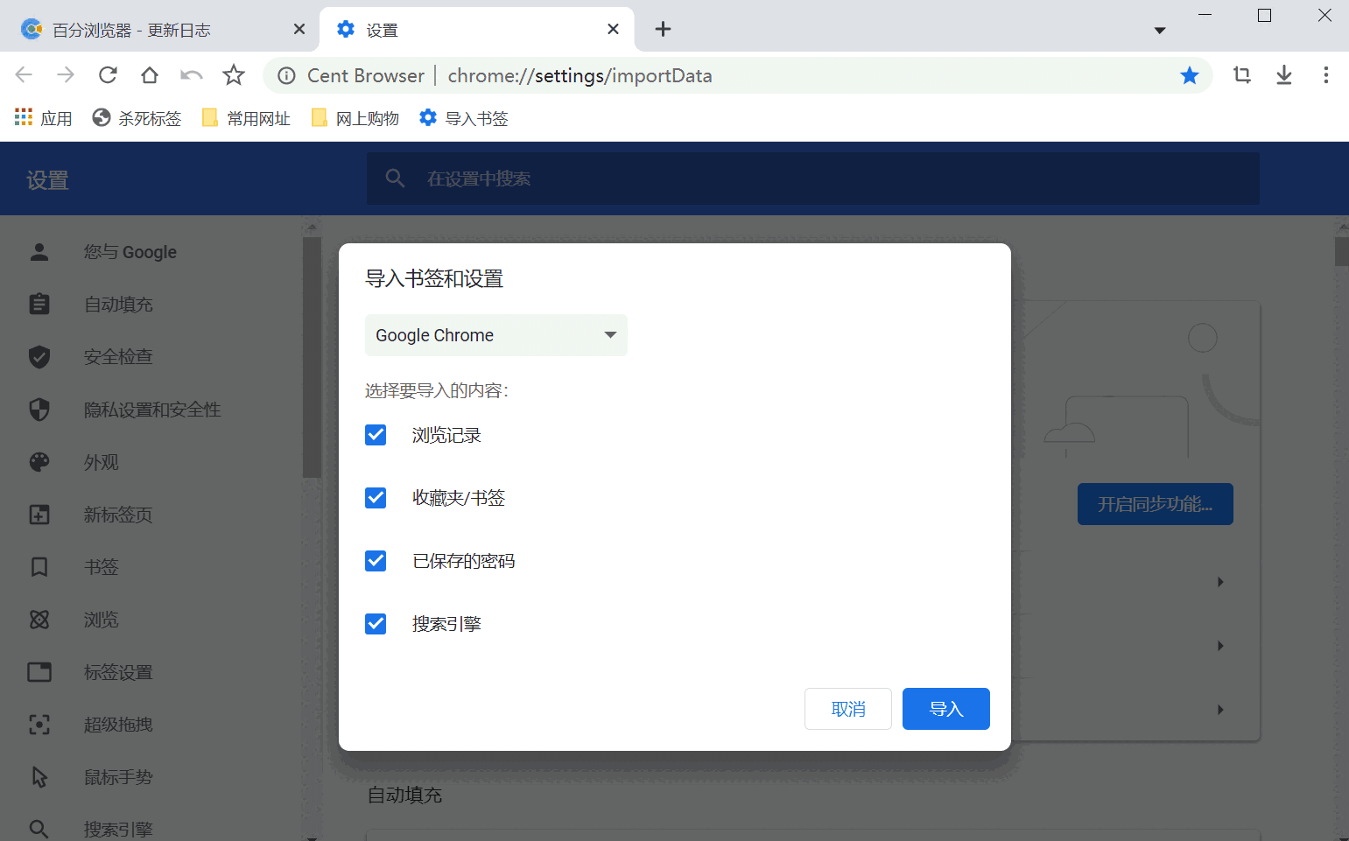
Task: Click the shield icon for 隐私设置和安全性
Action: tap(39, 410)
